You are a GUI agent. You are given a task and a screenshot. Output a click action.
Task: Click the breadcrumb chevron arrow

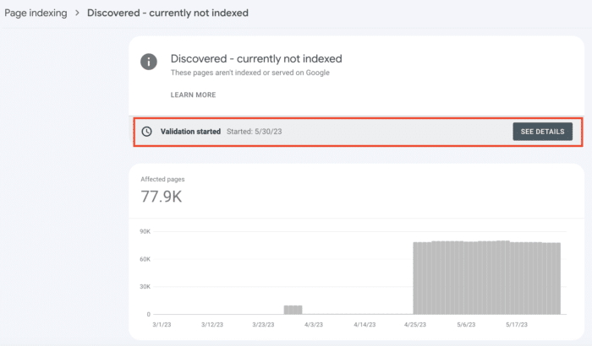pos(77,13)
